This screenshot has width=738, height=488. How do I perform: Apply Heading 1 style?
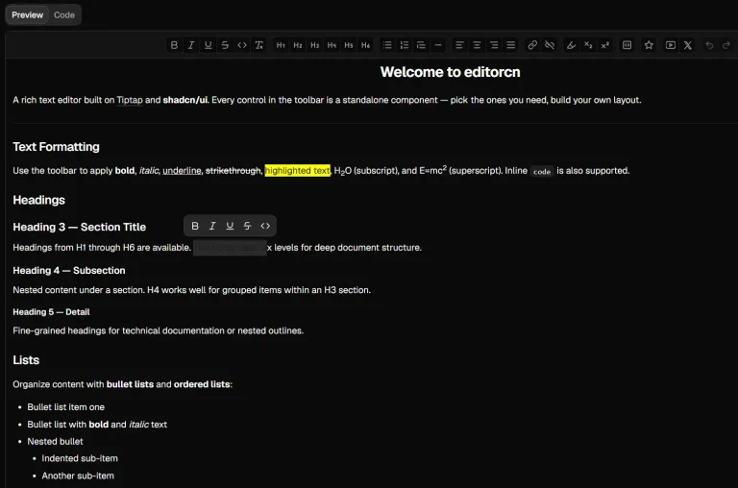coord(281,45)
